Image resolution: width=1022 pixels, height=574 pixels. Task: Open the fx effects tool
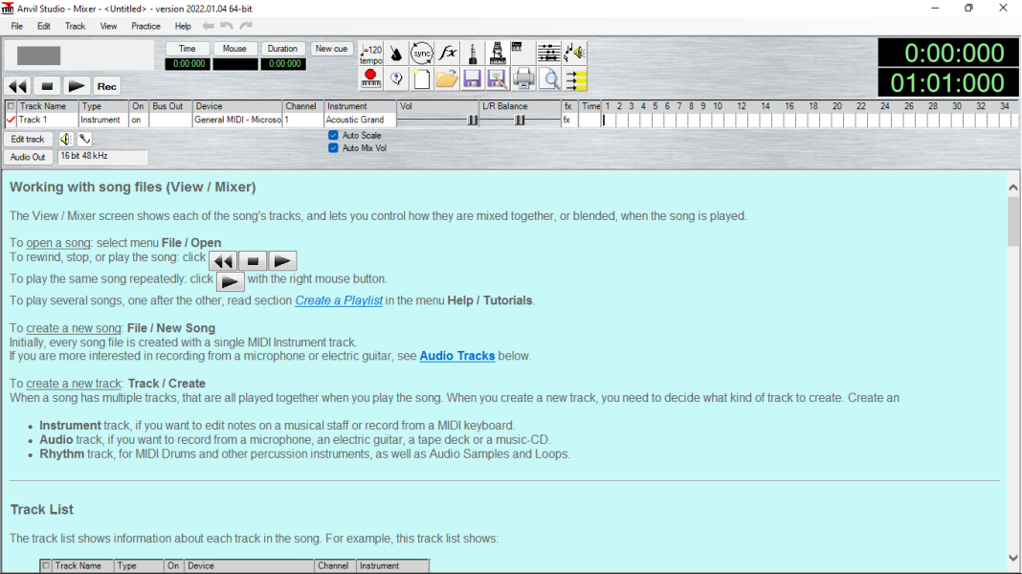pyautogui.click(x=446, y=53)
